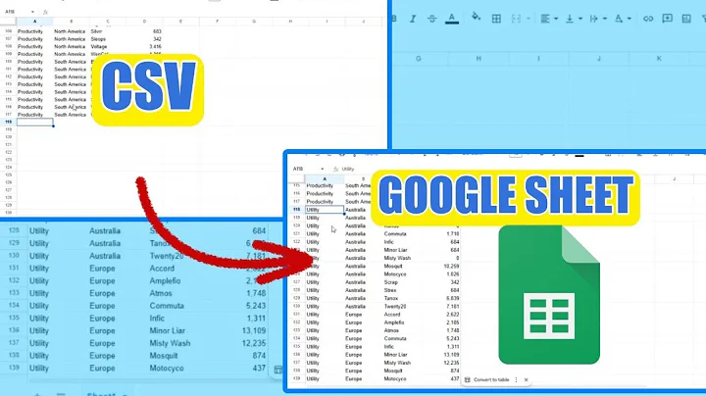Image resolution: width=706 pixels, height=396 pixels.
Task: Open more options beside Convert to table
Action: pos(516,379)
